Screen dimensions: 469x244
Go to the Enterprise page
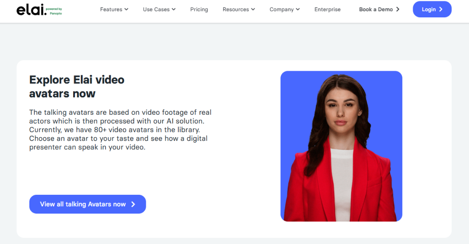click(x=327, y=9)
